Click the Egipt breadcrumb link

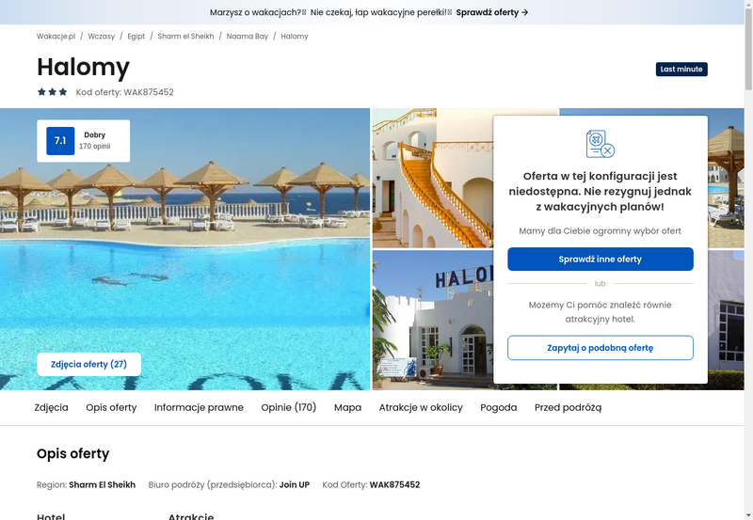pyautogui.click(x=136, y=36)
